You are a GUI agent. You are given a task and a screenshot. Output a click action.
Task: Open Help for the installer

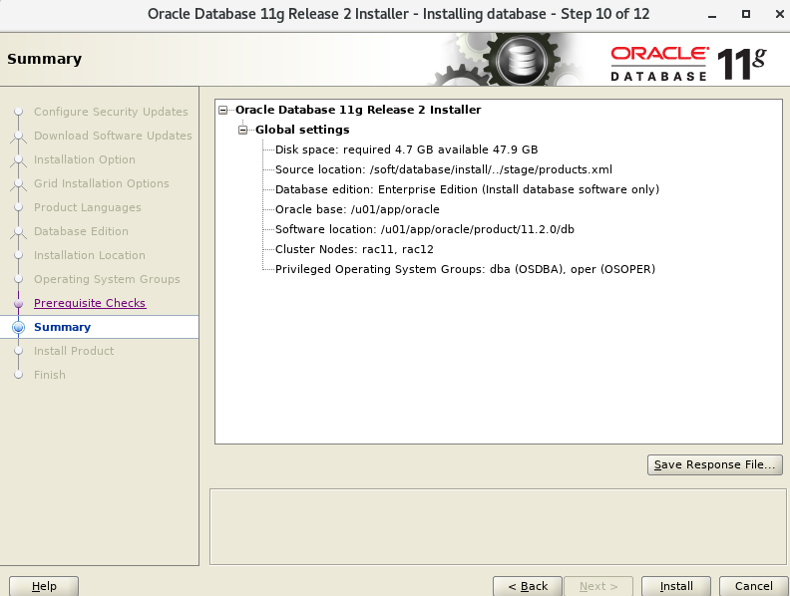pos(44,586)
